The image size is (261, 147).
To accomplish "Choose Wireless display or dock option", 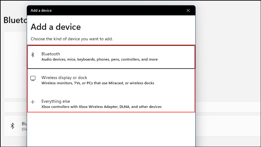I will tap(111, 80).
